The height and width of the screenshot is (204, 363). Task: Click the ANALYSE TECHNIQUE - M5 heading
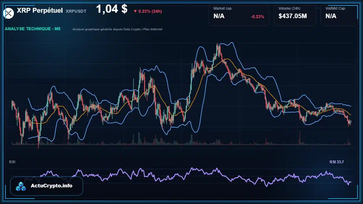33,29
